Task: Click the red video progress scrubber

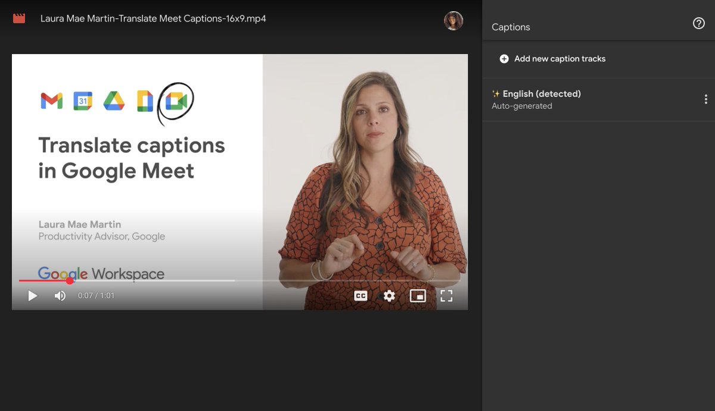Action: 70,280
